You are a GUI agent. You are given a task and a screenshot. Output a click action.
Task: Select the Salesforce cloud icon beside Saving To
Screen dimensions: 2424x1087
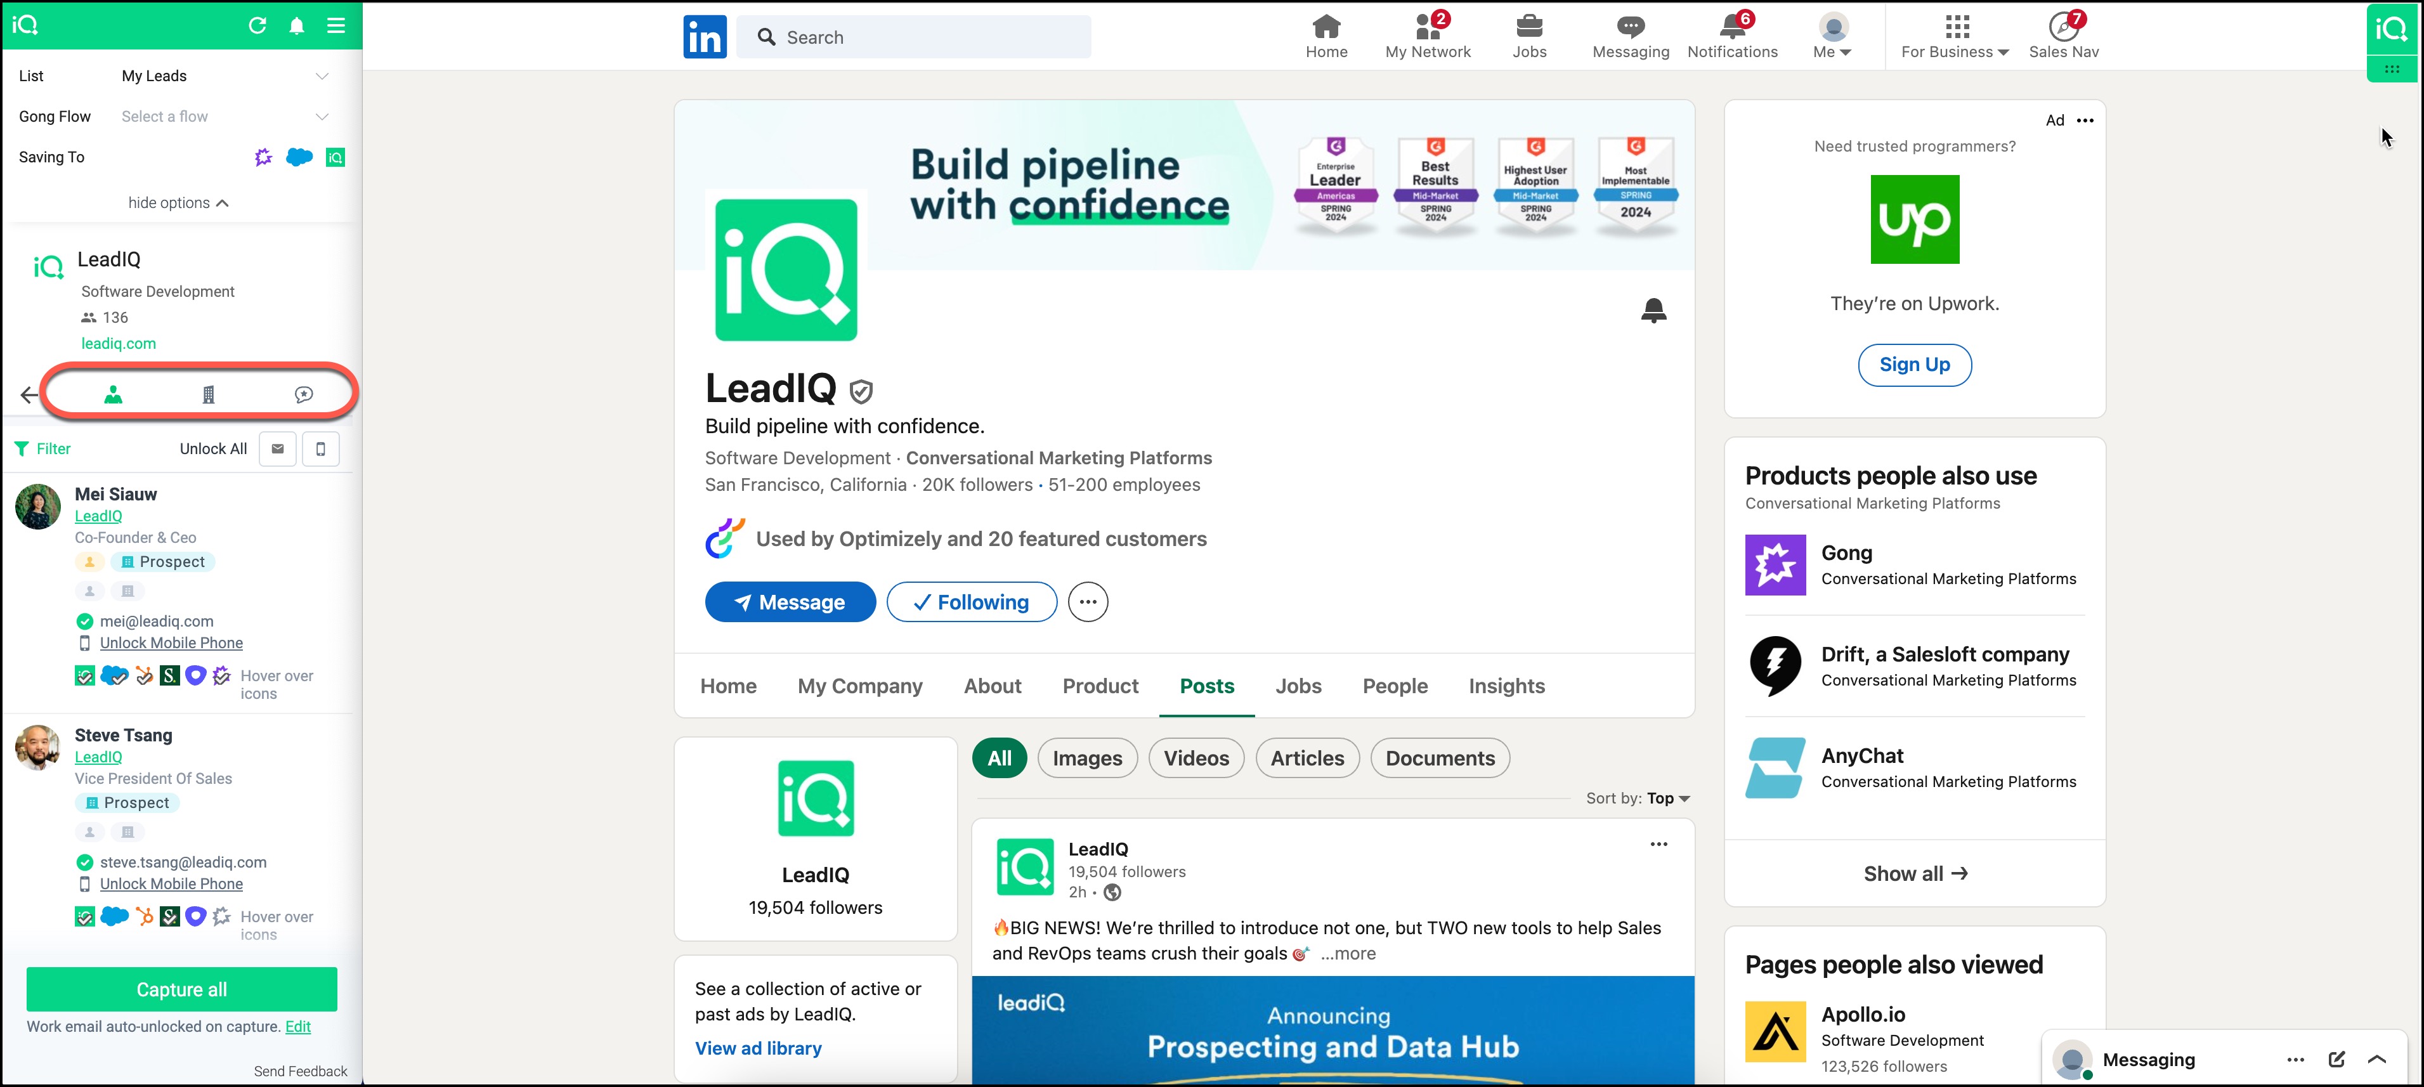pos(299,157)
